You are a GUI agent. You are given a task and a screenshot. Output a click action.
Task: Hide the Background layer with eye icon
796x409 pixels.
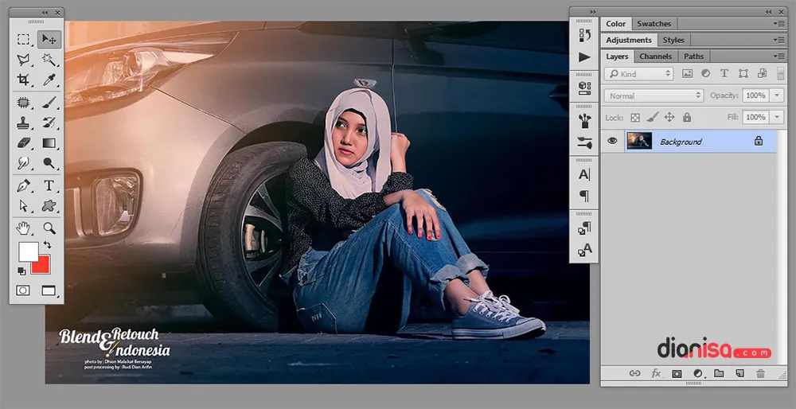point(612,141)
